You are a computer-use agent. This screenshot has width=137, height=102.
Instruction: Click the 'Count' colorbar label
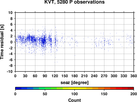coord(75,100)
